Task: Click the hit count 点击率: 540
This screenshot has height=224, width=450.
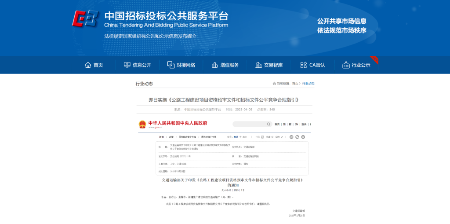Action: tap(266, 110)
